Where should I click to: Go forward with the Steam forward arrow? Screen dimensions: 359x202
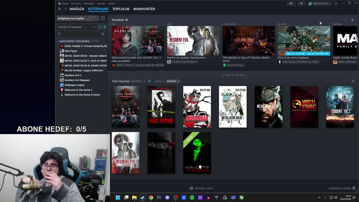point(65,9)
